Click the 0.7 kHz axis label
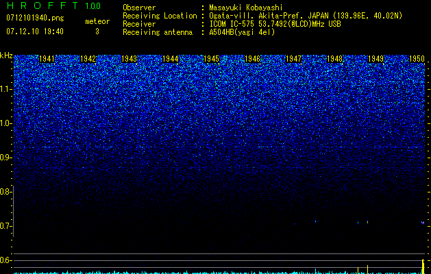 [x=5, y=226]
